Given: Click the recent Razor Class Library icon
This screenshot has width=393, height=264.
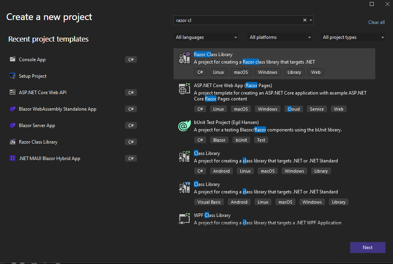Looking at the screenshot, I should click(x=13, y=142).
